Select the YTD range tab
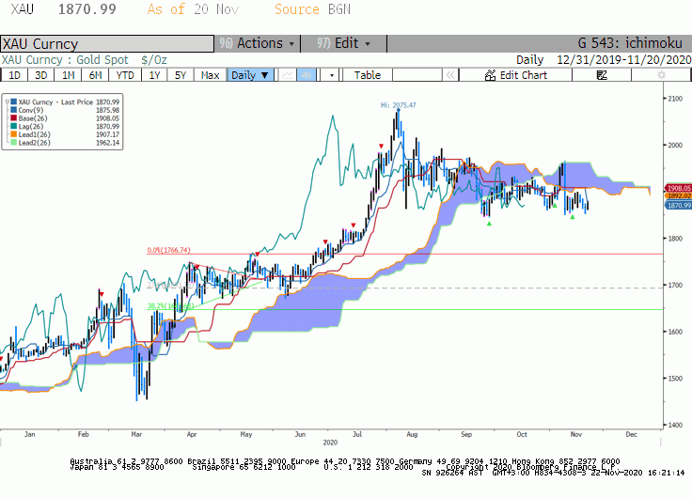 (x=125, y=75)
